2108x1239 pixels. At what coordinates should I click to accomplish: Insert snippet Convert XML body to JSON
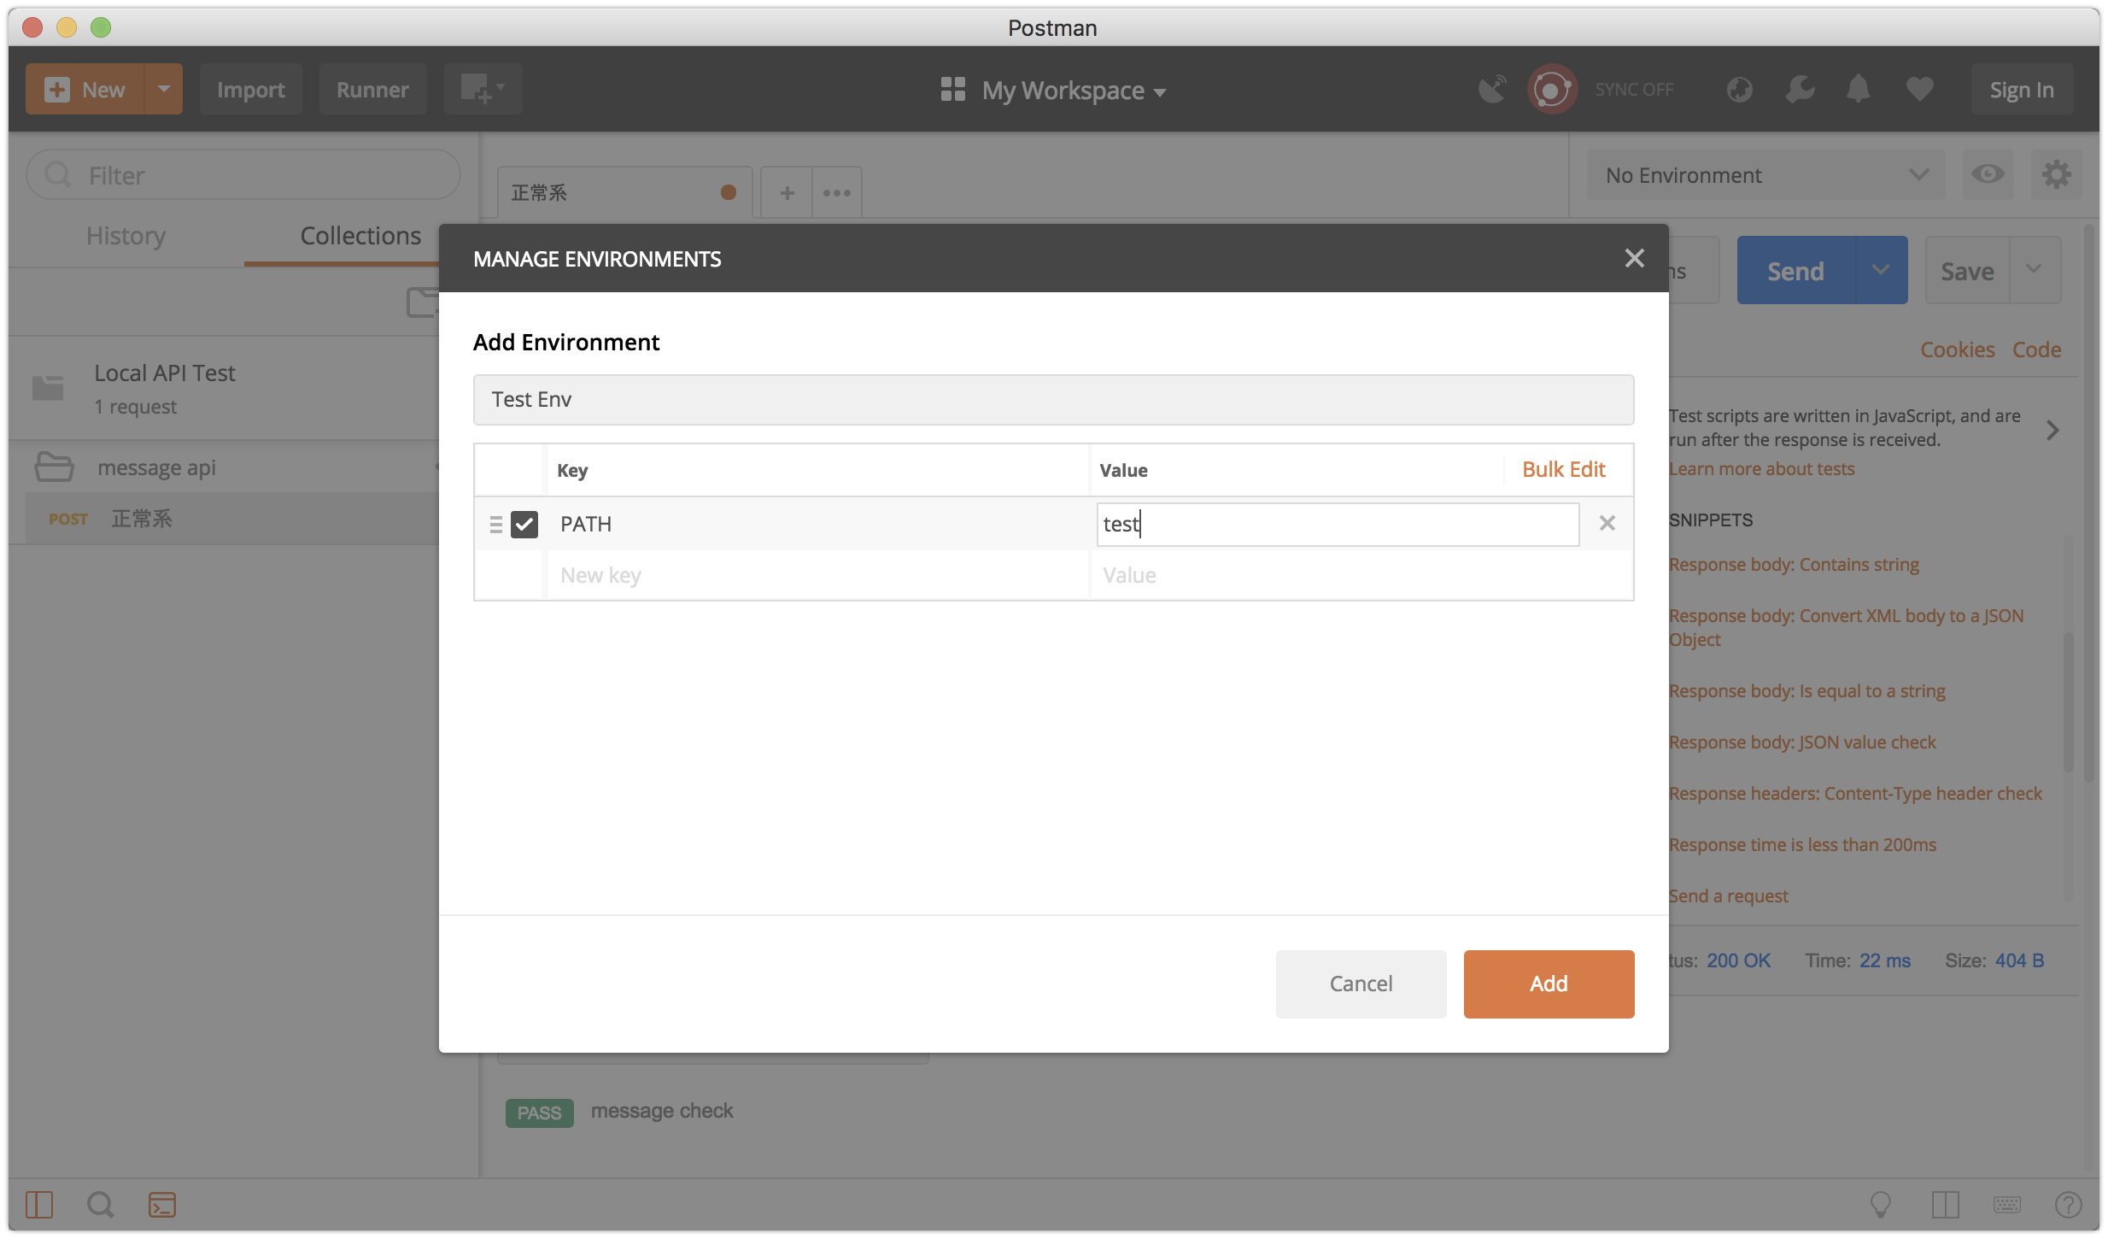(1847, 627)
